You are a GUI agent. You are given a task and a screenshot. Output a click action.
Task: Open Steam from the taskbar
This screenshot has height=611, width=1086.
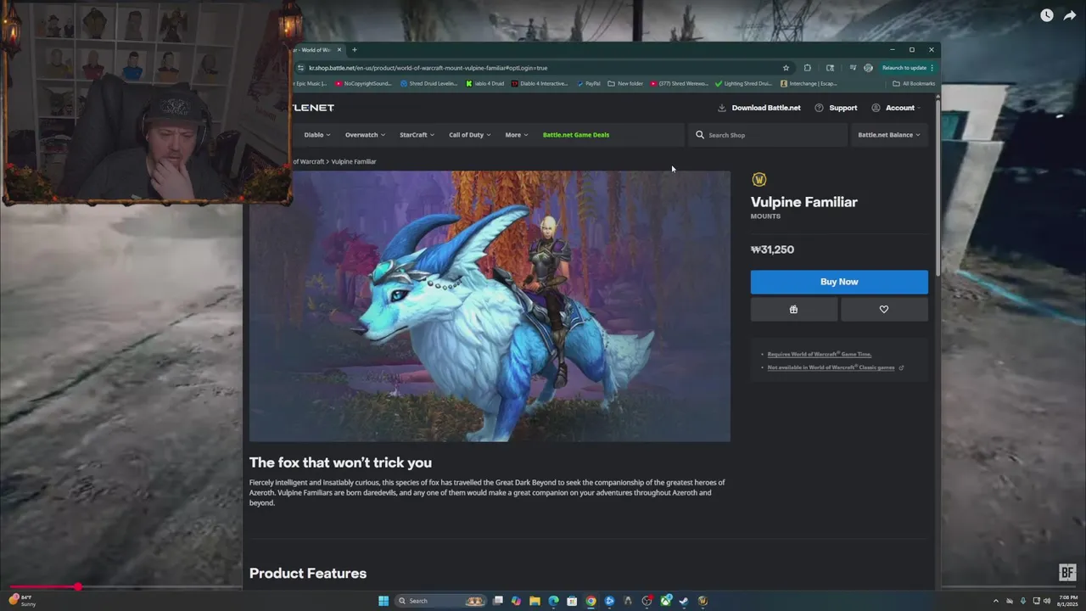pos(684,601)
